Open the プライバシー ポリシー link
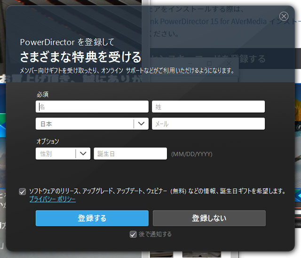301x258 pixels. tap(53, 199)
